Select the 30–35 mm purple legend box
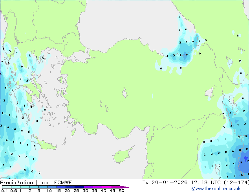This screenshot has height=192, width=249. point(88,187)
